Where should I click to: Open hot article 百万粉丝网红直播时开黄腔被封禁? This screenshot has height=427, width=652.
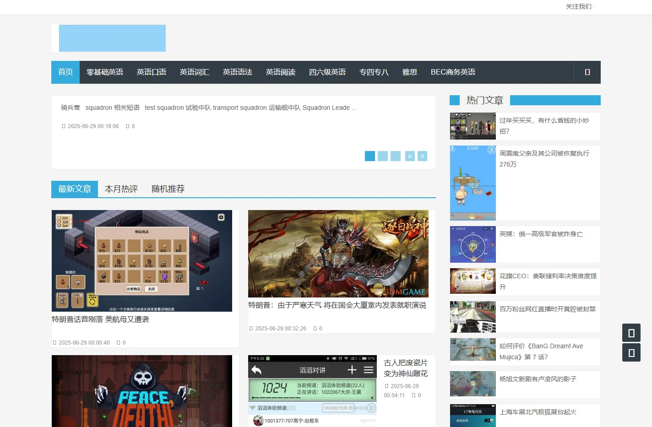pyautogui.click(x=548, y=309)
